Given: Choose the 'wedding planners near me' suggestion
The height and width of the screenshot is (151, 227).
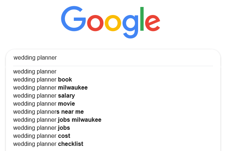Looking at the screenshot, I should click(113, 112).
